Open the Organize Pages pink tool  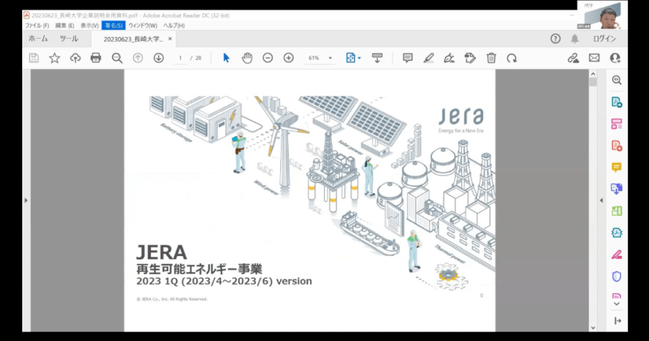617,124
